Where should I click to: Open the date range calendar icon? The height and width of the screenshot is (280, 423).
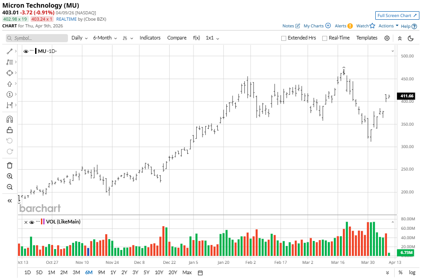(x=200, y=272)
